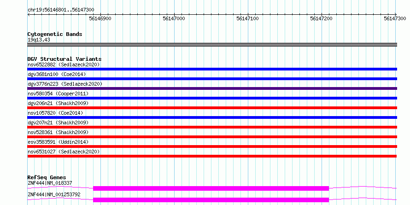Select the red bar under esv3583591
This screenshot has width=410, height=205.
(x=212, y=146)
